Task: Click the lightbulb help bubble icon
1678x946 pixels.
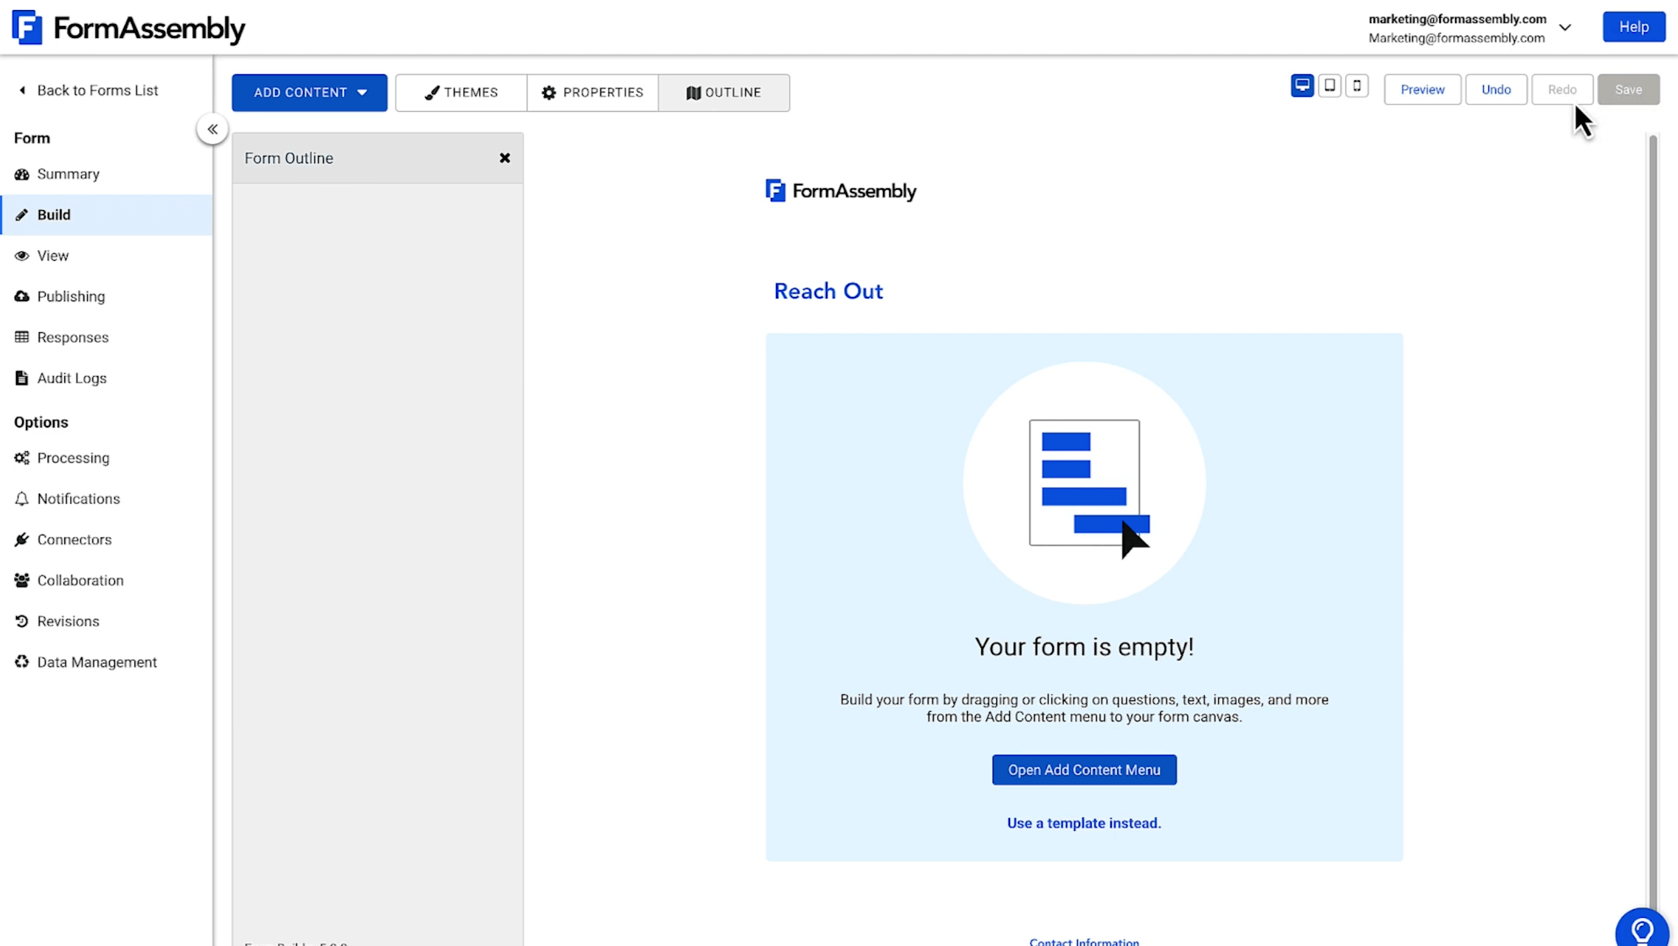Action: pos(1642,930)
